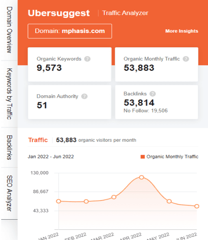Open the Backlinks question mark icon

(x=153, y=94)
